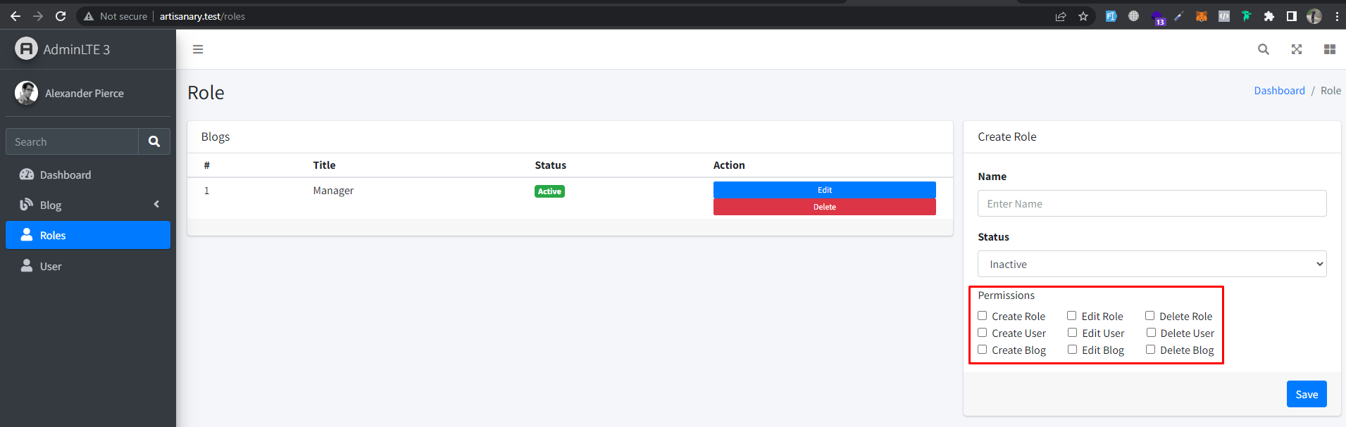Click the Not secure warning icon
Screen dimensions: 1346x427
tap(89, 16)
